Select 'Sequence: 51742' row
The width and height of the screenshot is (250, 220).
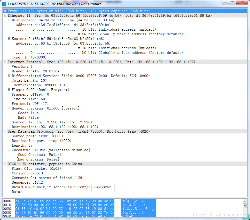pos(27,182)
